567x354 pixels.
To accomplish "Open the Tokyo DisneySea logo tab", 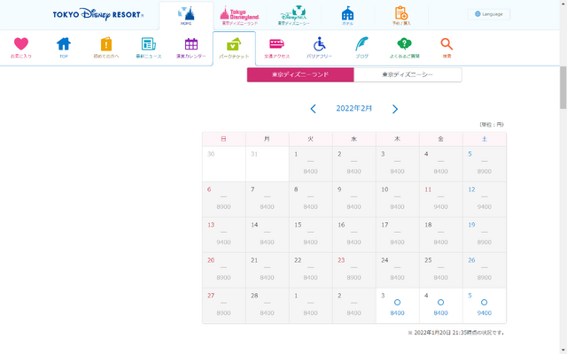I will tap(293, 16).
